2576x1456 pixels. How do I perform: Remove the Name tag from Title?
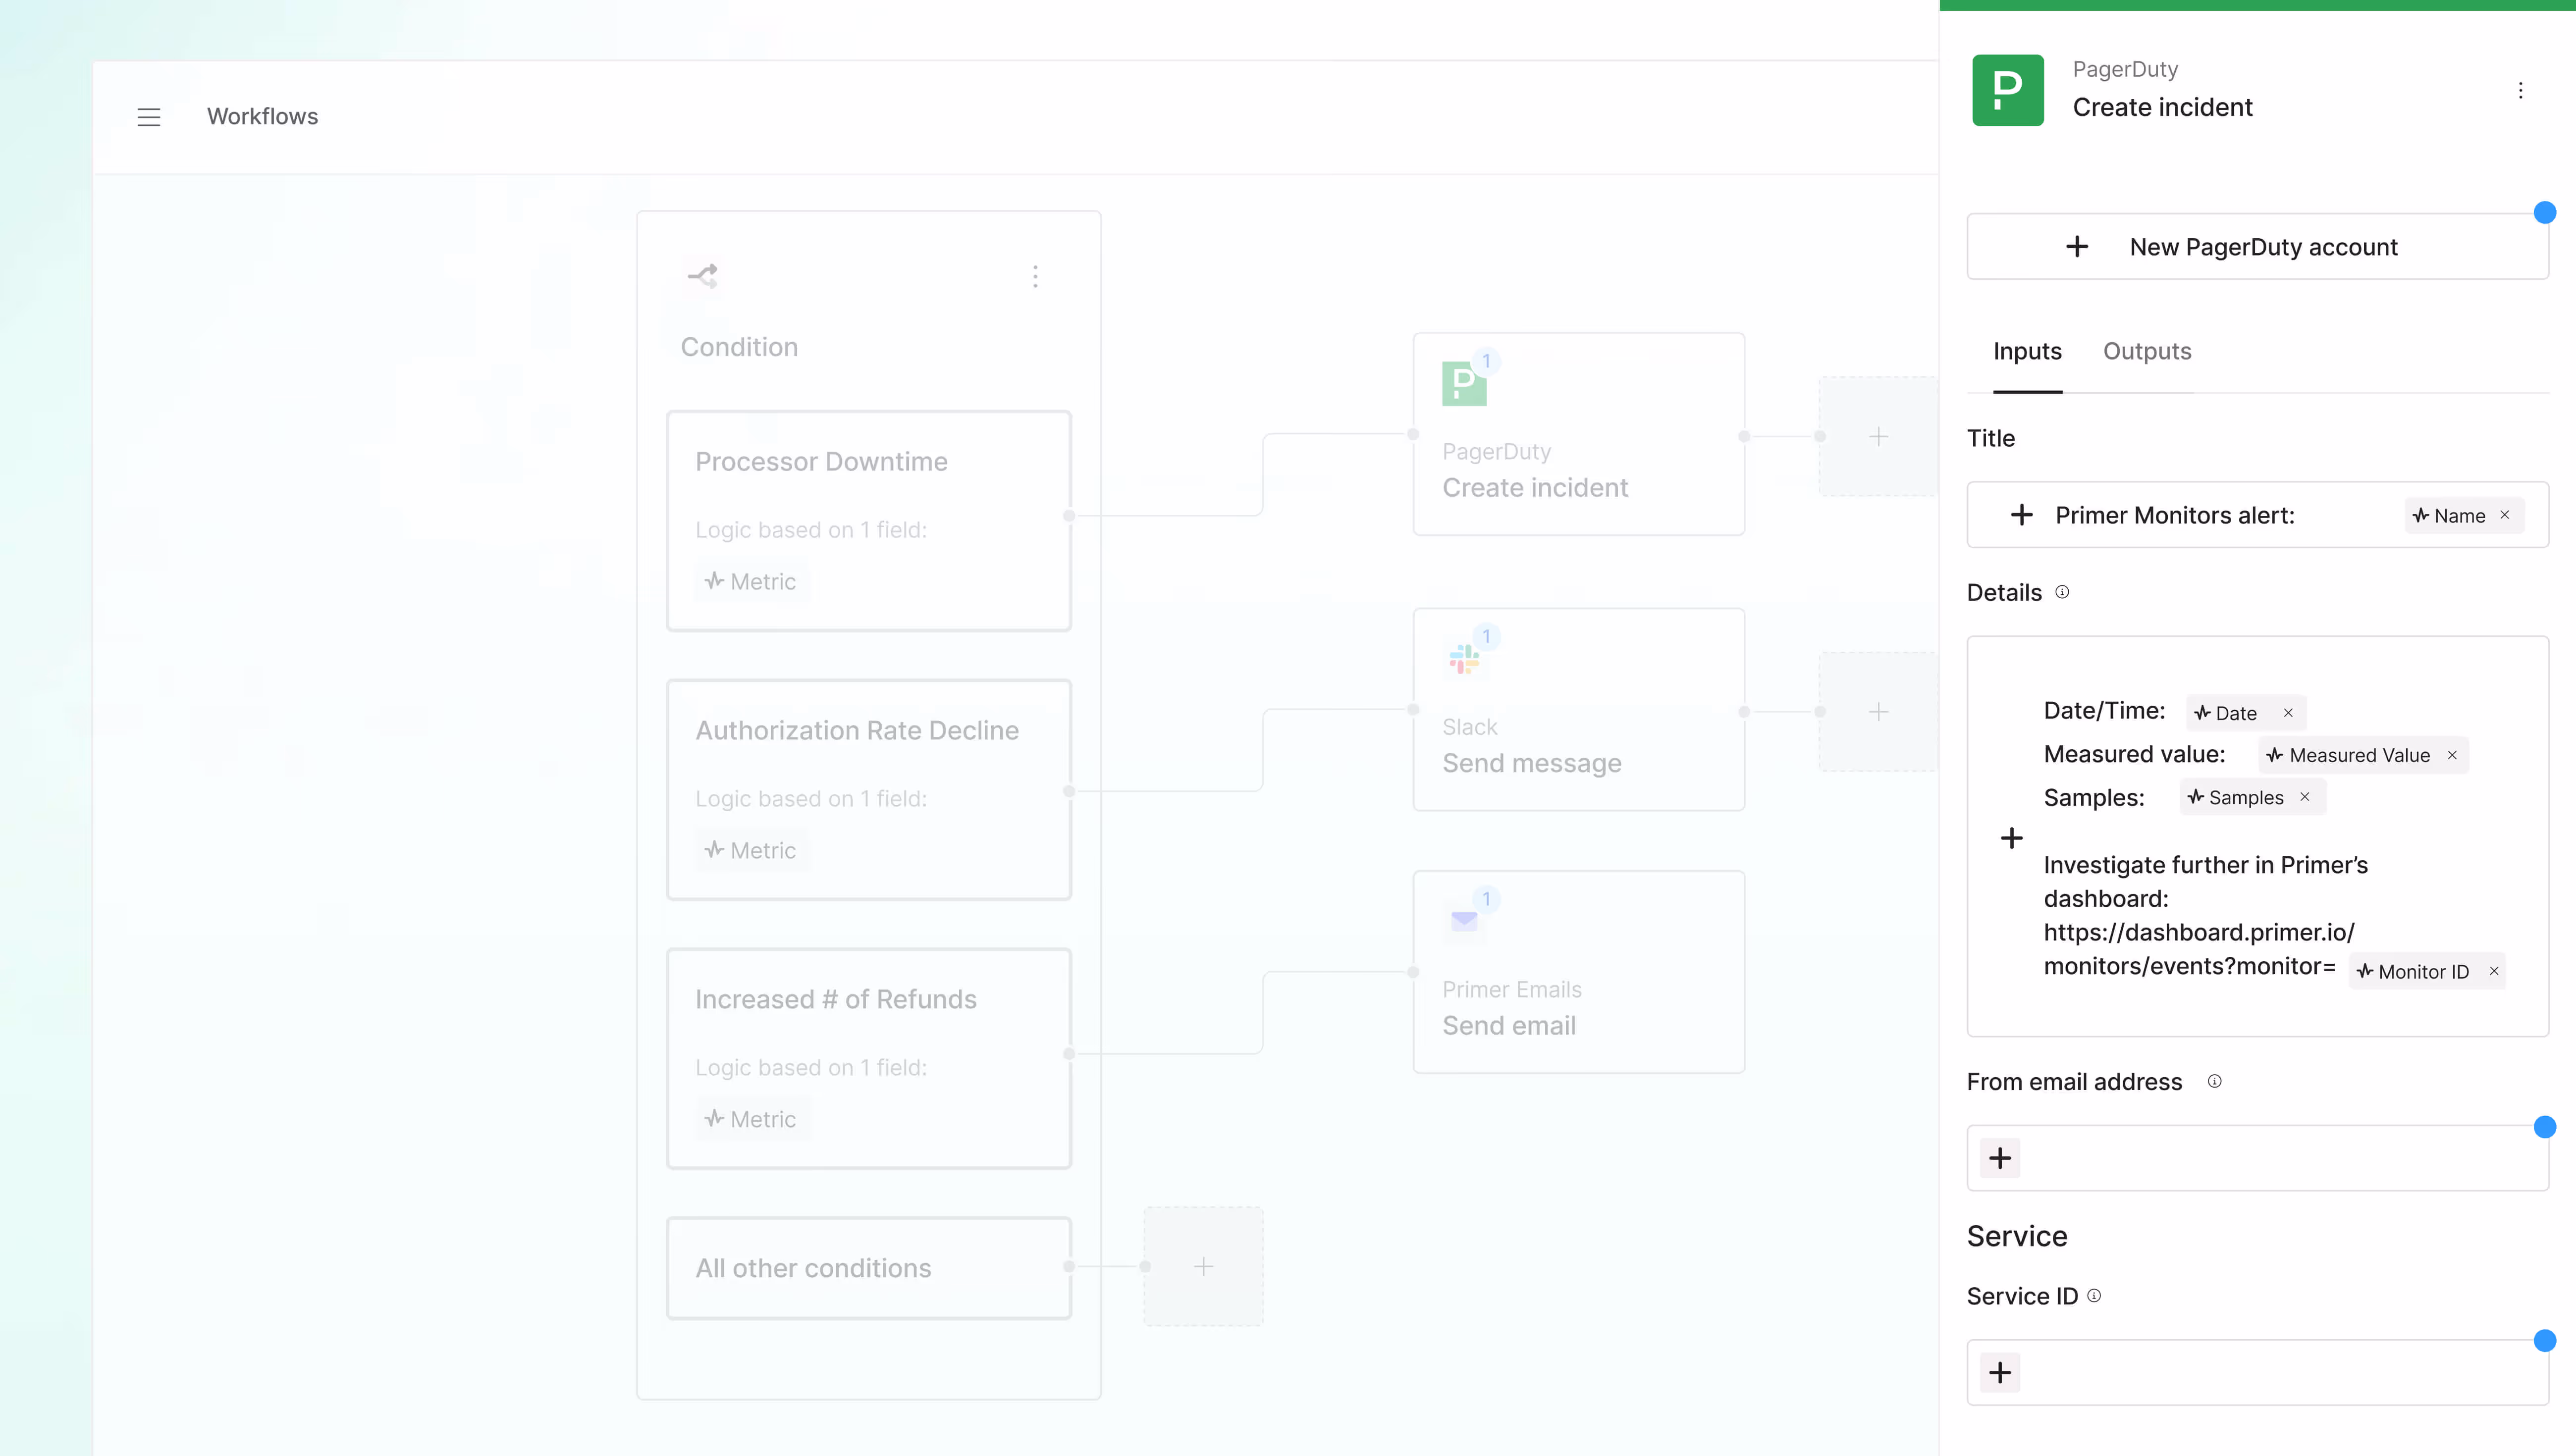[2505, 515]
